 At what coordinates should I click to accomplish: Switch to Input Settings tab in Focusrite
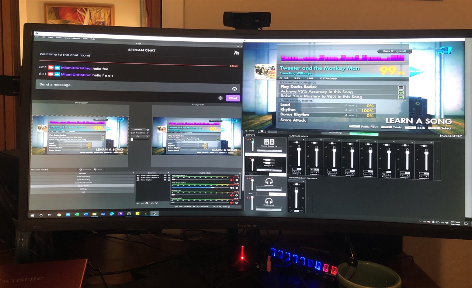tap(336, 133)
